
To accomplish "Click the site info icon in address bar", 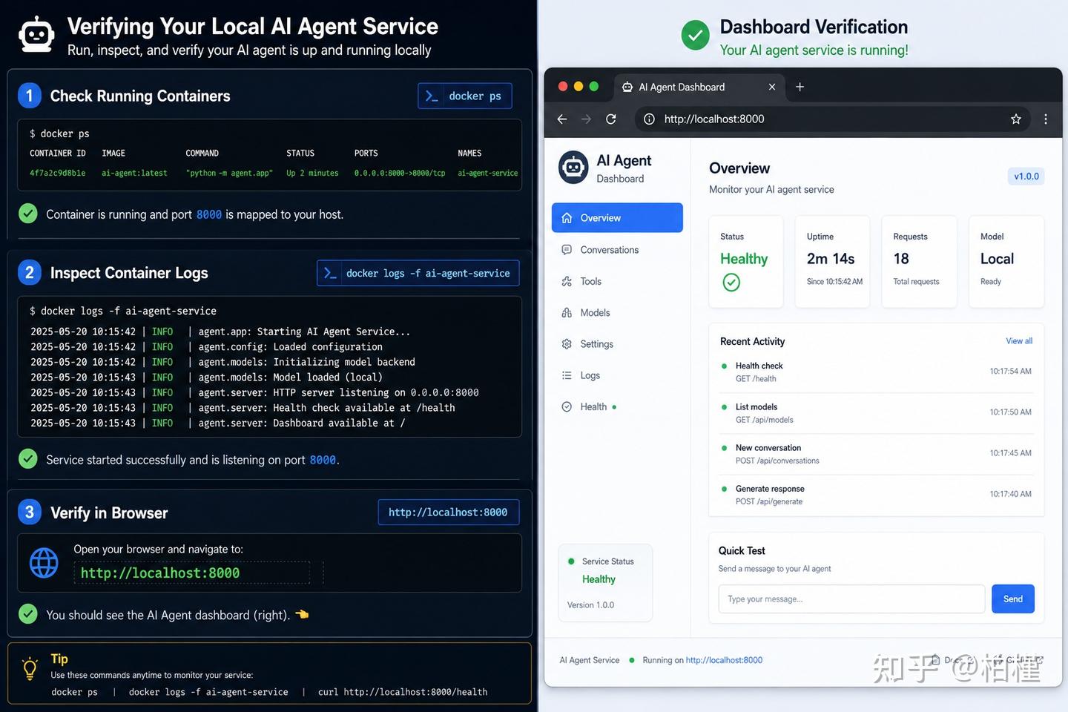I will (x=649, y=119).
